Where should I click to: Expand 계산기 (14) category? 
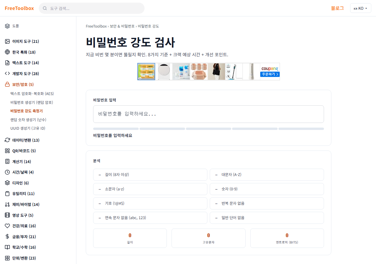[x=22, y=162]
